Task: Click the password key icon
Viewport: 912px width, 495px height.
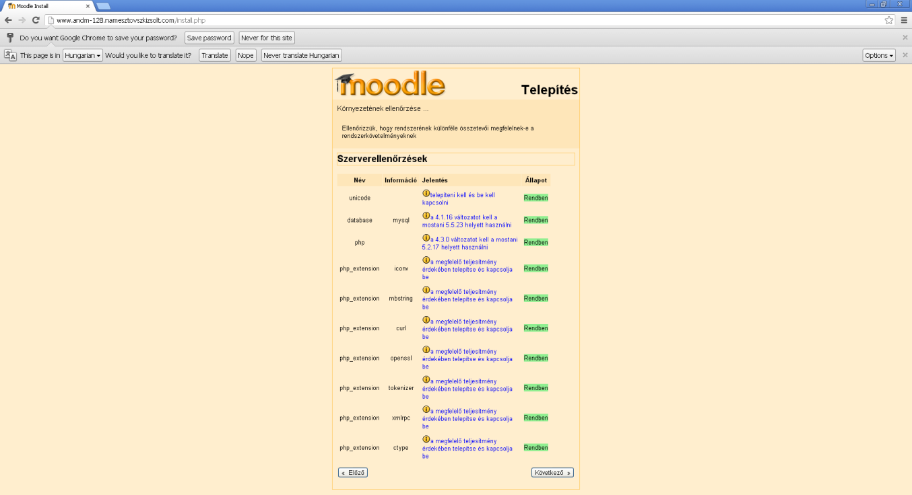Action: tap(10, 38)
